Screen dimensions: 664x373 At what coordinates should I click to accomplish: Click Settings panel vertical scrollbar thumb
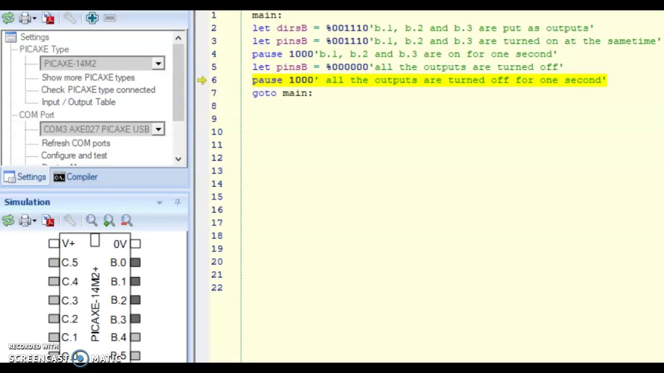point(178,82)
